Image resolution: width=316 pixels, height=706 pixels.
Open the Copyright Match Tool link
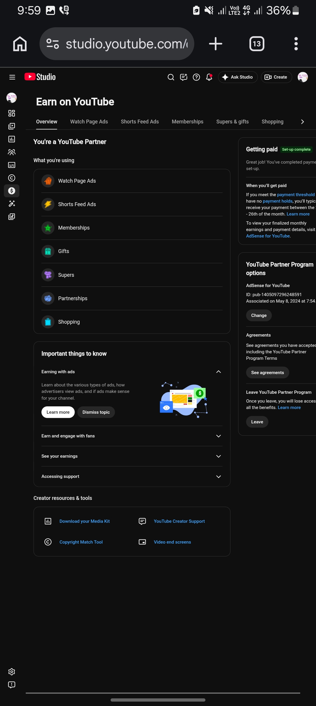[81, 542]
